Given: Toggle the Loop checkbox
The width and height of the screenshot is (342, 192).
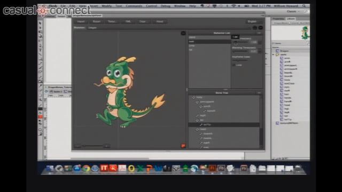Looking at the screenshot, I should pyautogui.click(x=234, y=65).
